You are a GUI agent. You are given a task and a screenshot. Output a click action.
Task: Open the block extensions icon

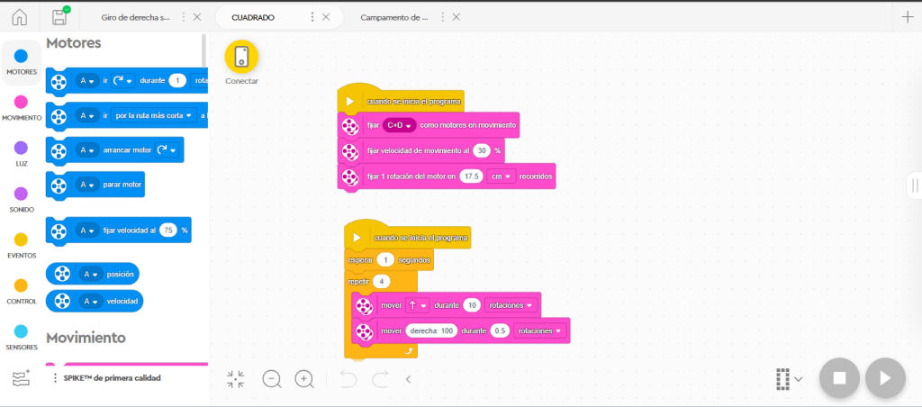[x=22, y=378]
